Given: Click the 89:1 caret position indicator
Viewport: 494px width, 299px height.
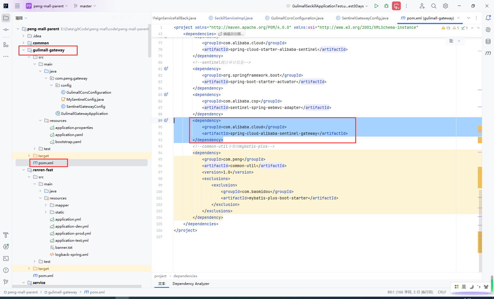Looking at the screenshot, I should 410,292.
